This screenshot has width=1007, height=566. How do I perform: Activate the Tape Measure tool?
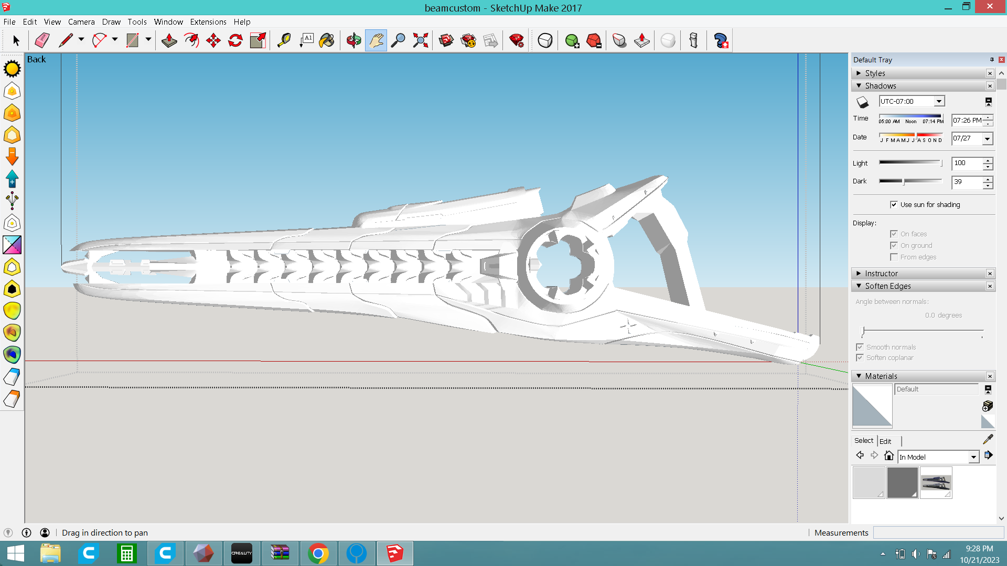coord(284,40)
